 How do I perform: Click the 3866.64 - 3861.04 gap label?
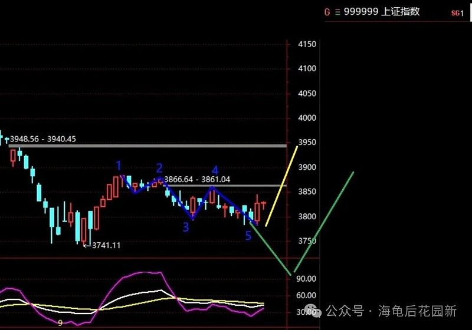[x=197, y=179]
